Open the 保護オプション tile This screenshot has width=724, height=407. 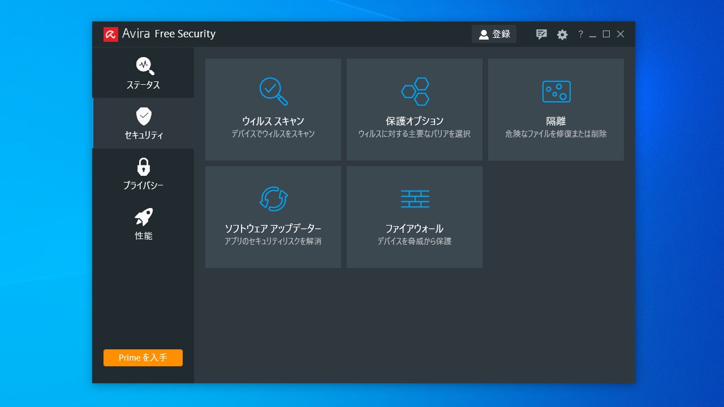[x=415, y=110]
